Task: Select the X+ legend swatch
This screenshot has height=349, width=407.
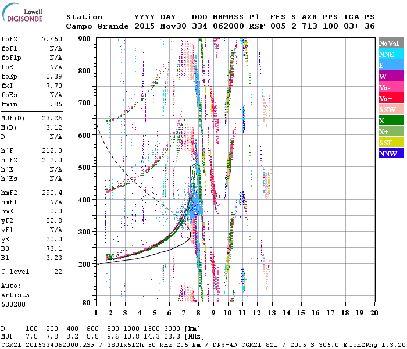Action: click(391, 131)
